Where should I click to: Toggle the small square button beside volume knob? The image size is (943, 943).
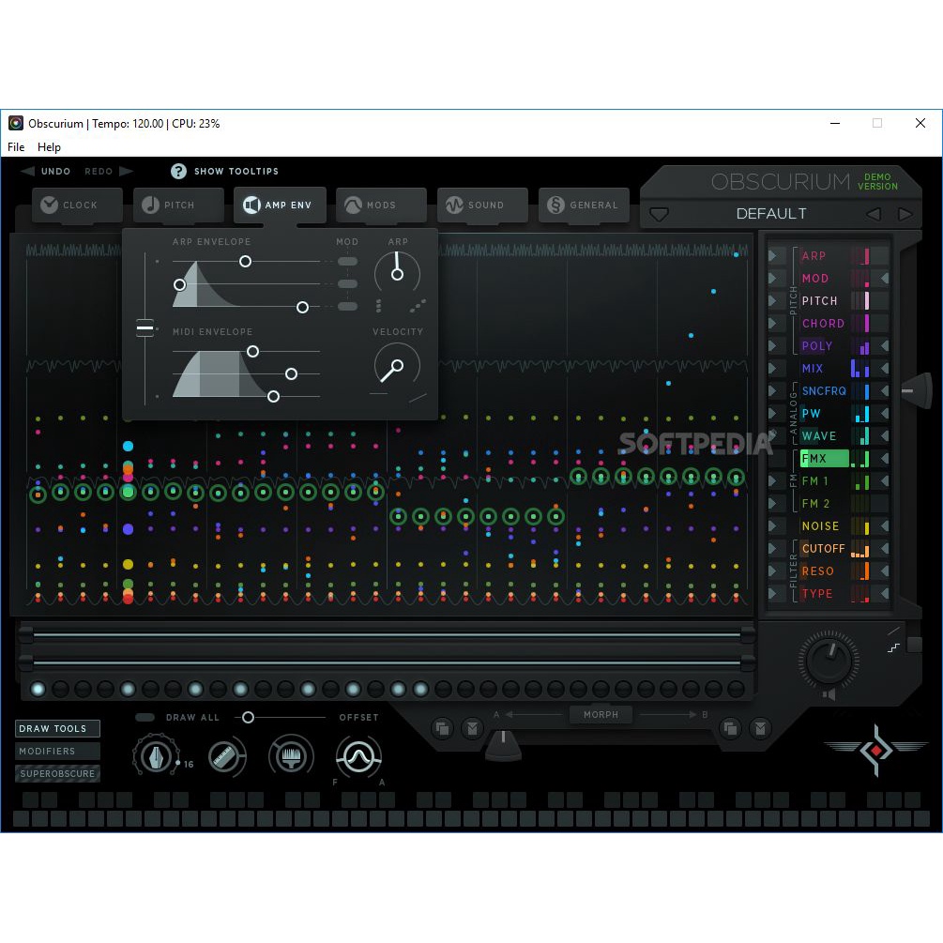pyautogui.click(x=914, y=644)
